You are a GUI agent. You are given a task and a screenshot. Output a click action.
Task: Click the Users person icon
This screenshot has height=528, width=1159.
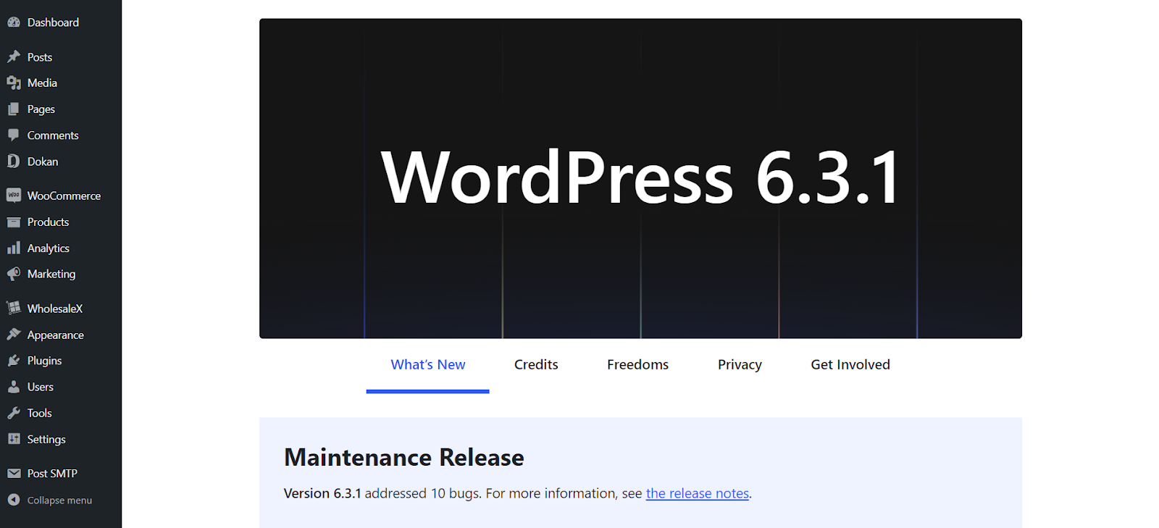point(14,387)
